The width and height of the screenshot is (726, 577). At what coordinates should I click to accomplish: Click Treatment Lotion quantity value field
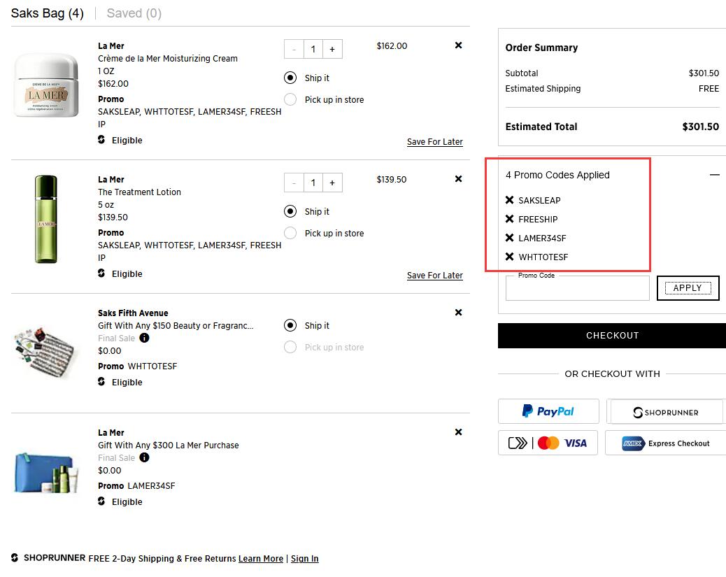coord(313,183)
